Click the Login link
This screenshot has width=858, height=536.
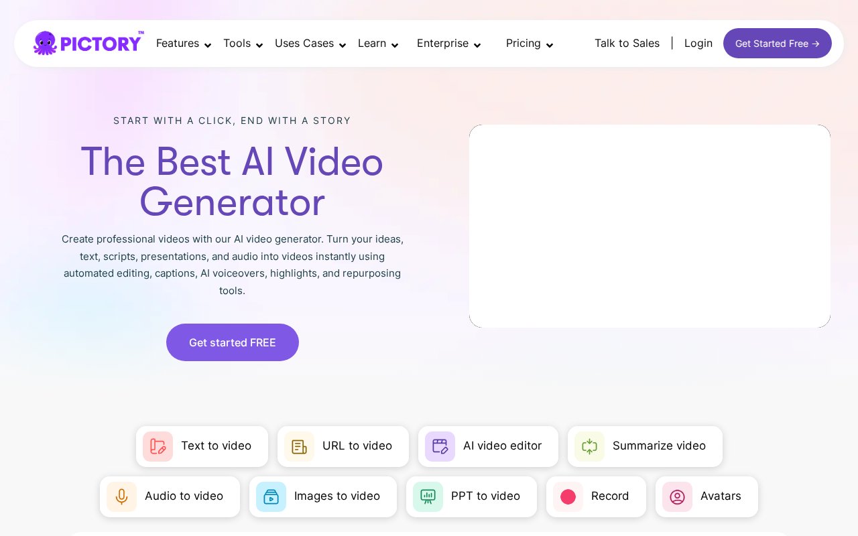pyautogui.click(x=698, y=43)
